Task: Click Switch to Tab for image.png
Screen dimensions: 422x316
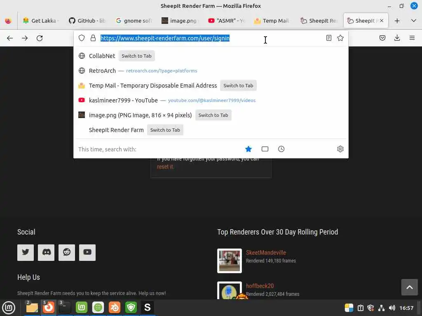Action: pos(213,115)
